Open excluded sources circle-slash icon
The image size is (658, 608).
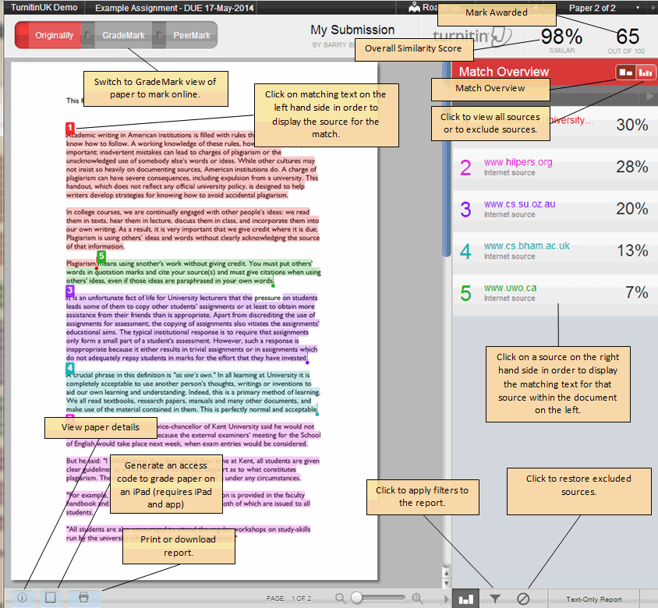click(x=523, y=599)
